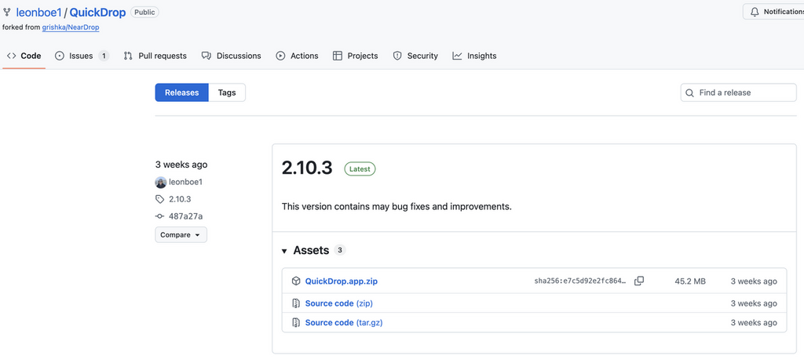Download QuickDrop.app.zip
This screenshot has height=359, width=804.
pos(341,281)
